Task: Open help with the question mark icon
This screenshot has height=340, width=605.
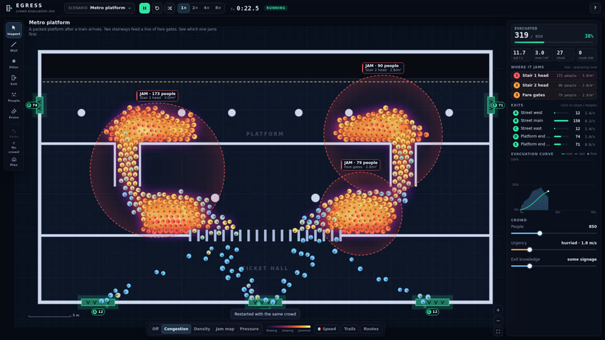Action: click(595, 8)
